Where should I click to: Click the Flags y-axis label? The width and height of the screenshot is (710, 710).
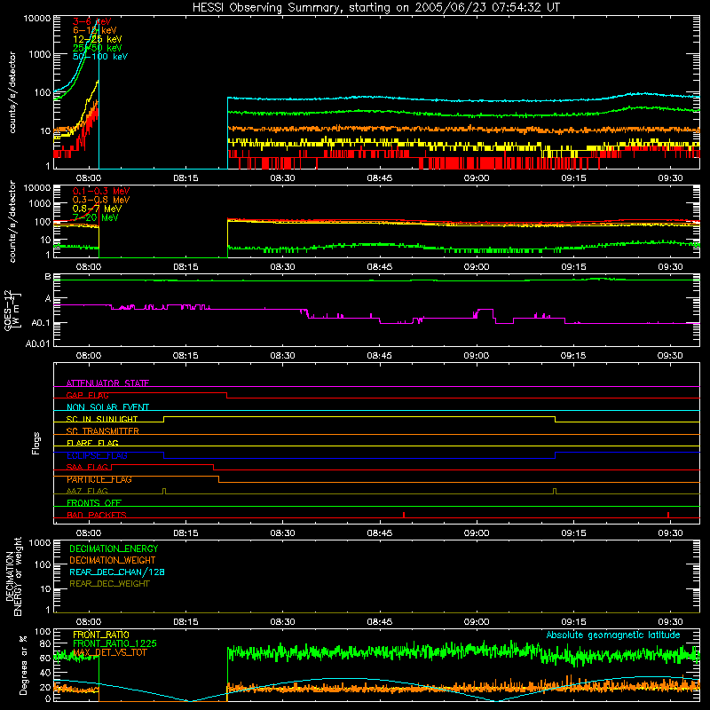[36, 443]
